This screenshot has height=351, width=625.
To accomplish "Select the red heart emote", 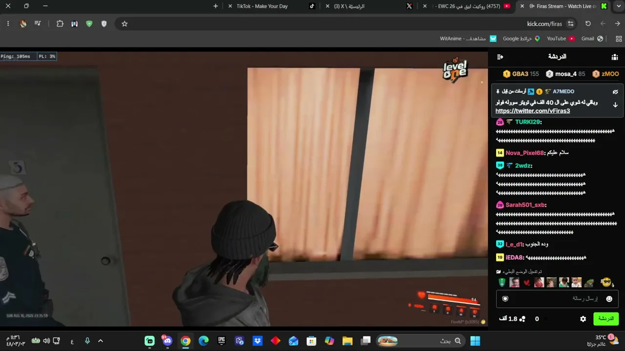I will [x=526, y=283].
